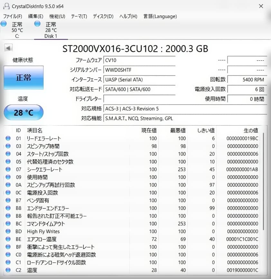Open the ファイル(F) menu
Screen dimensions: 271x279
[x=13, y=16]
